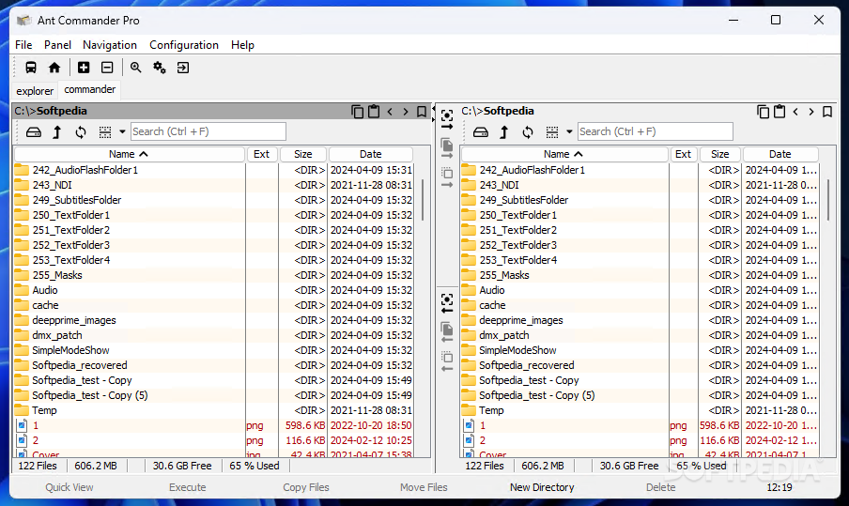Click the Copy Files button

(x=306, y=487)
